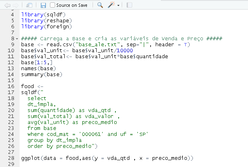The height and width of the screenshot is (167, 248).
Task: Show document in new window
Action: tap(30, 5)
